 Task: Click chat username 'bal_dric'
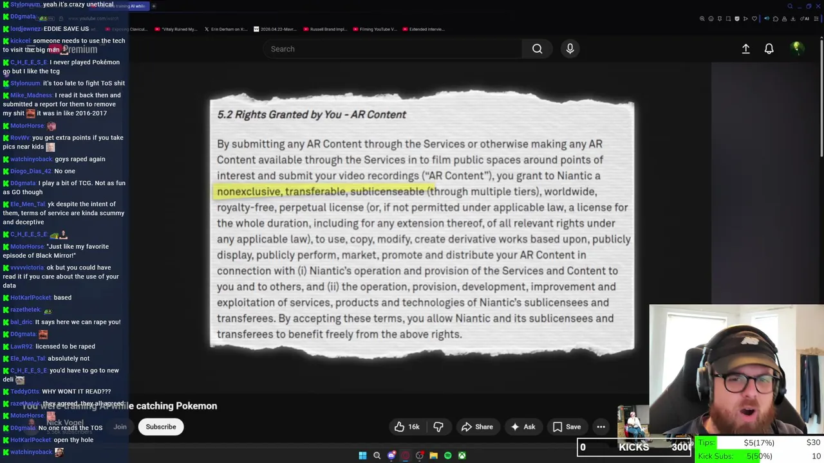point(21,322)
